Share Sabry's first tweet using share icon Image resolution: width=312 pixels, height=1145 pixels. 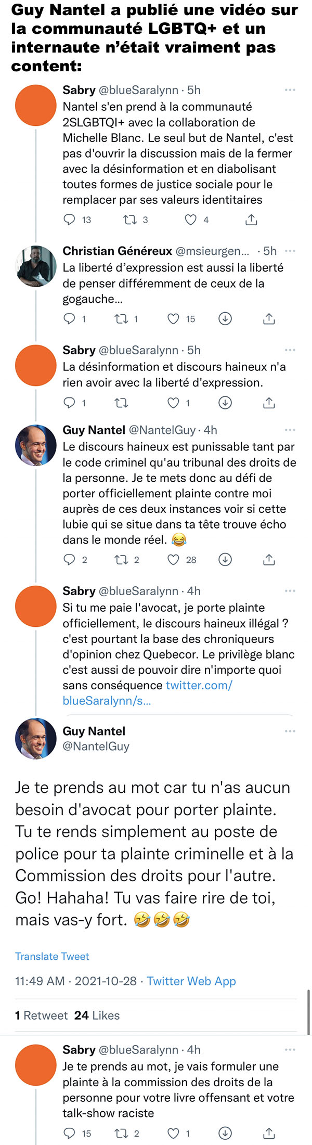click(x=251, y=220)
